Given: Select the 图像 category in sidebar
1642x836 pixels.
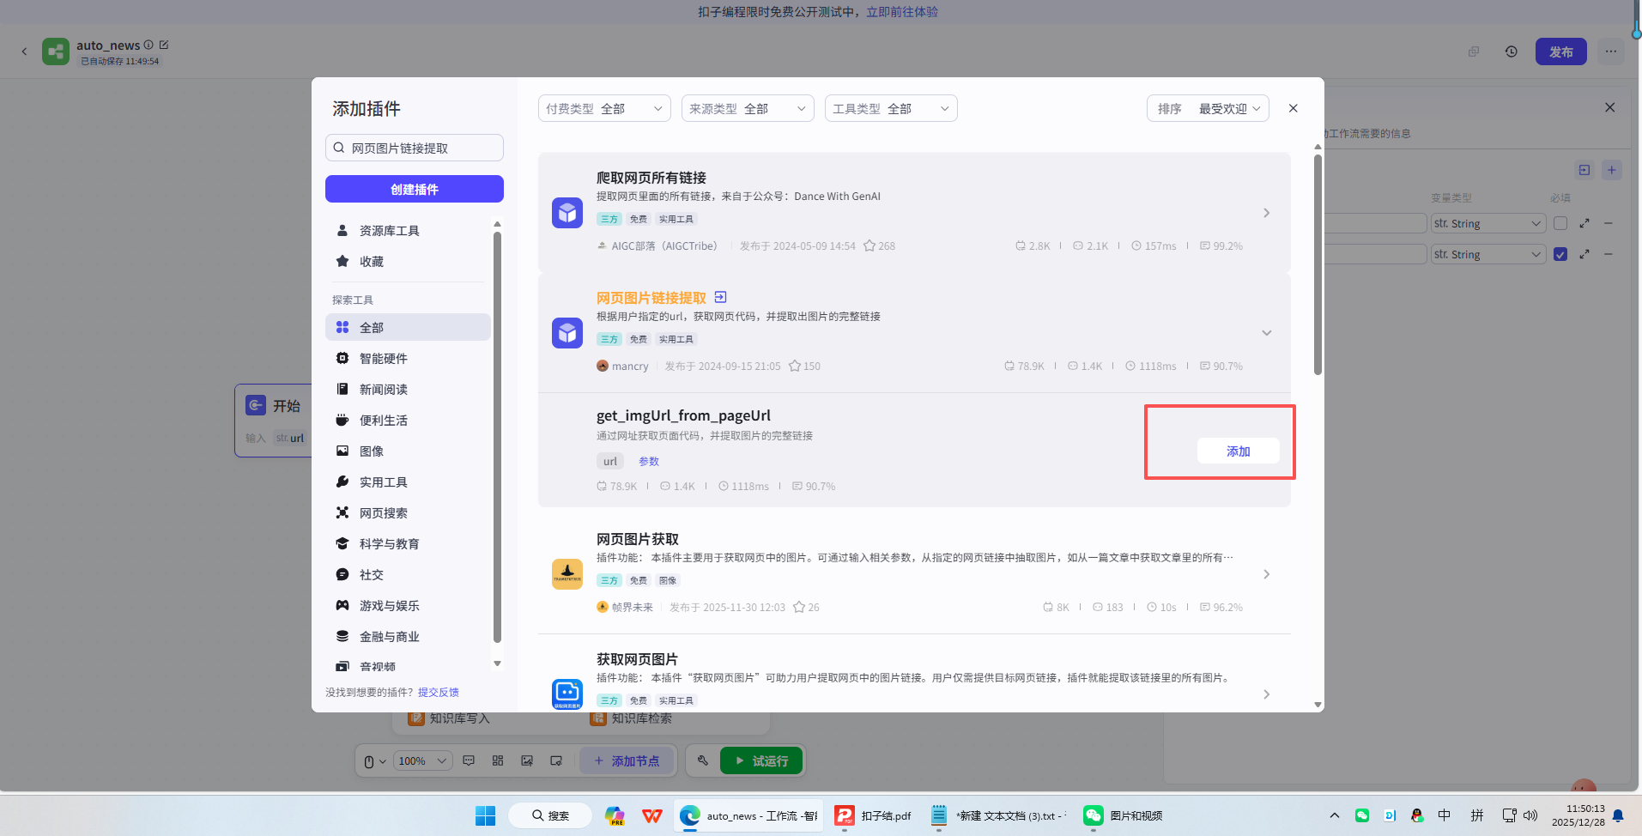Looking at the screenshot, I should pyautogui.click(x=371, y=451).
